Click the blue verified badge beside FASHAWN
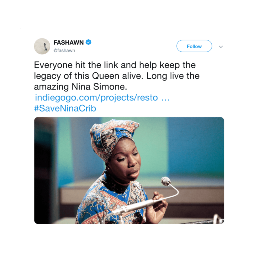The image size is (256, 256). 88,42
